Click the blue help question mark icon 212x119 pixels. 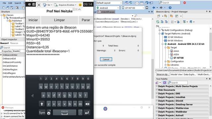[170, 8]
